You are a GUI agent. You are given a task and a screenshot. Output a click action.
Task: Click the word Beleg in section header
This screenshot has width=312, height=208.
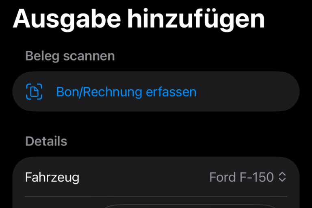click(x=43, y=56)
